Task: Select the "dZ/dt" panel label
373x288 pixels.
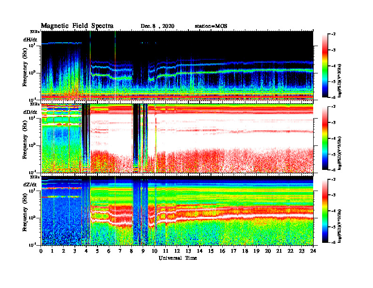Action: 30,184
